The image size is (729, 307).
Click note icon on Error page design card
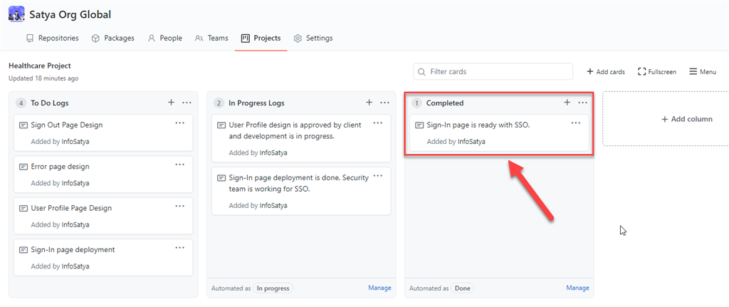click(23, 167)
